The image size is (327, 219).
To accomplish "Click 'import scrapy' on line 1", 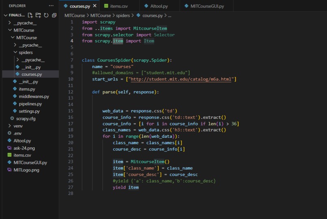I will 99,22.
